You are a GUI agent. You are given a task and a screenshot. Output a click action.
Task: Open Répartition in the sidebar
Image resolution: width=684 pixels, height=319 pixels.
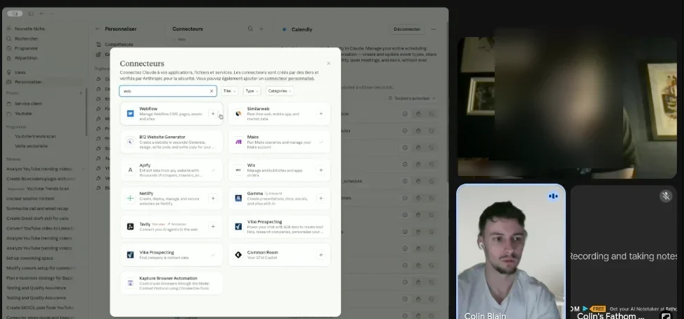(x=26, y=58)
